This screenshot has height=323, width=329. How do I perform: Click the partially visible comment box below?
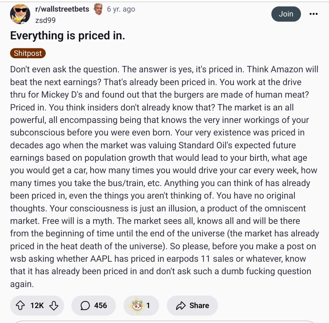point(164,321)
